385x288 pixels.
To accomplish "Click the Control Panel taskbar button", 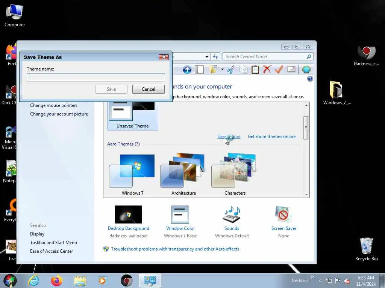I will pos(150,280).
